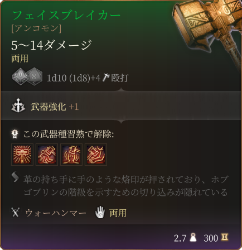Click the この武器種習熟で解除 heading
Viewport: 242px width, 250px height.
pyautogui.click(x=69, y=134)
